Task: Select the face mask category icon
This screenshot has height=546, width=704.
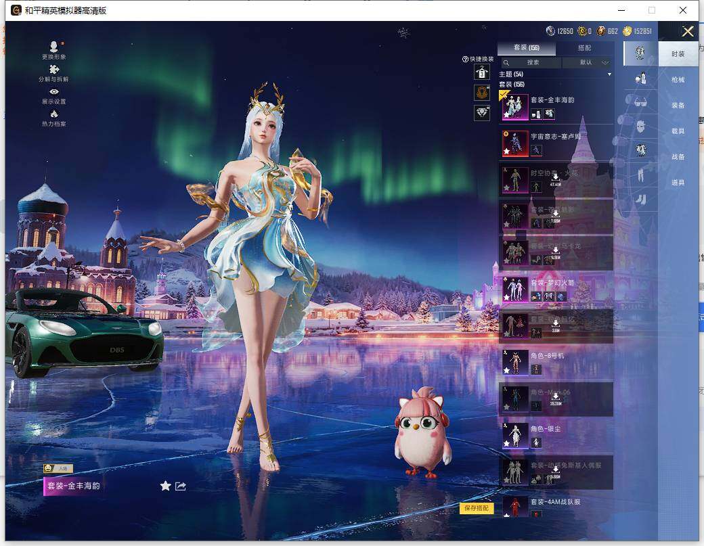Action: pos(640,126)
